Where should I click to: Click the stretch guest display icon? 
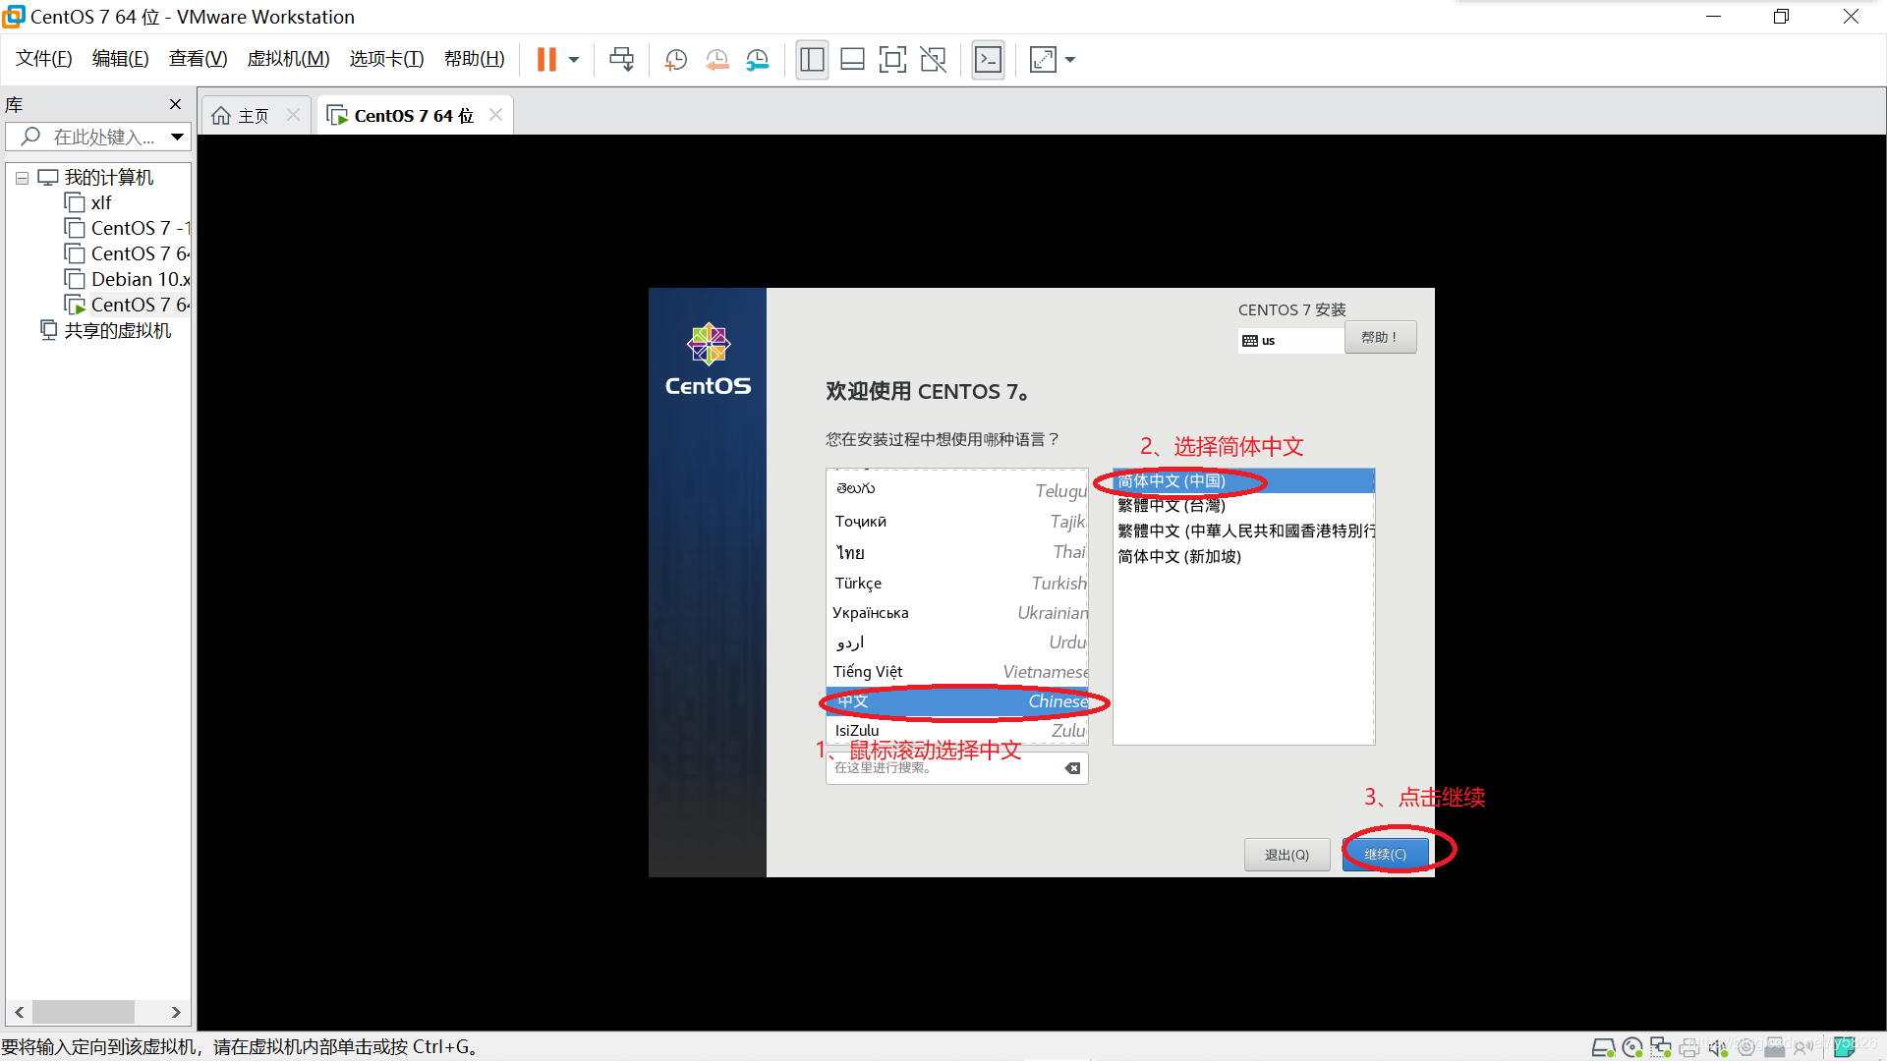(1043, 60)
